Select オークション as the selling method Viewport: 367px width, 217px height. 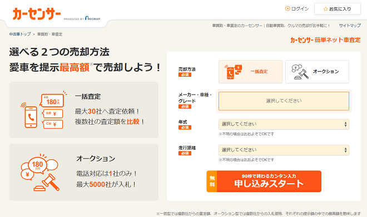pyautogui.click(x=317, y=72)
